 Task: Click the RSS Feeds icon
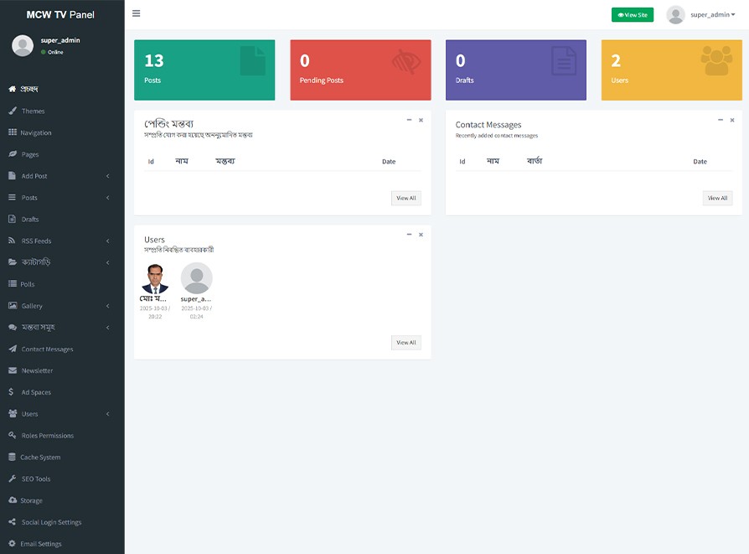[13, 241]
